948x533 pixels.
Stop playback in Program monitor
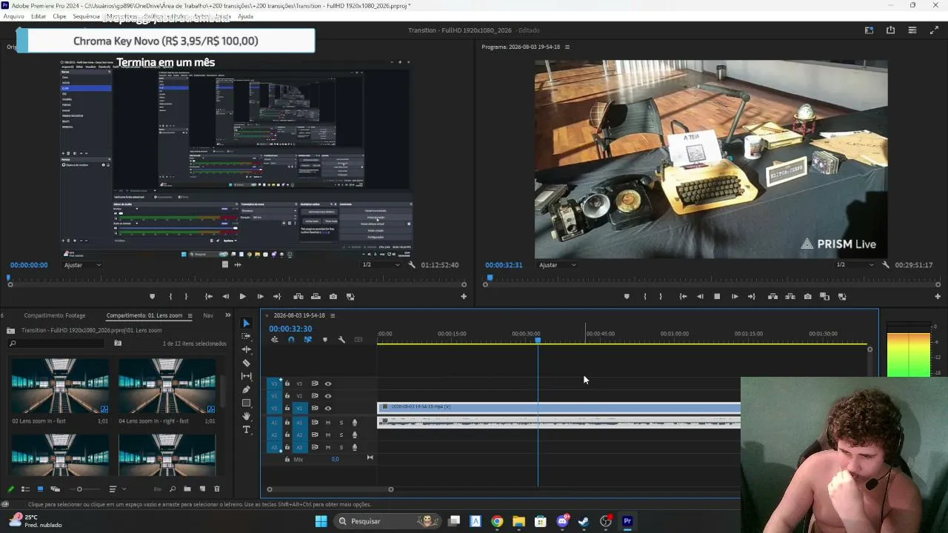click(x=717, y=296)
